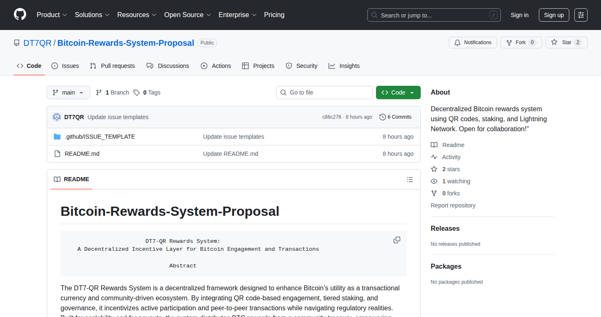Click the Sign in link
The image size is (601, 317).
(520, 15)
